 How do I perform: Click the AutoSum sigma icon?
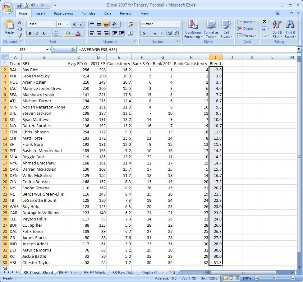[264, 22]
